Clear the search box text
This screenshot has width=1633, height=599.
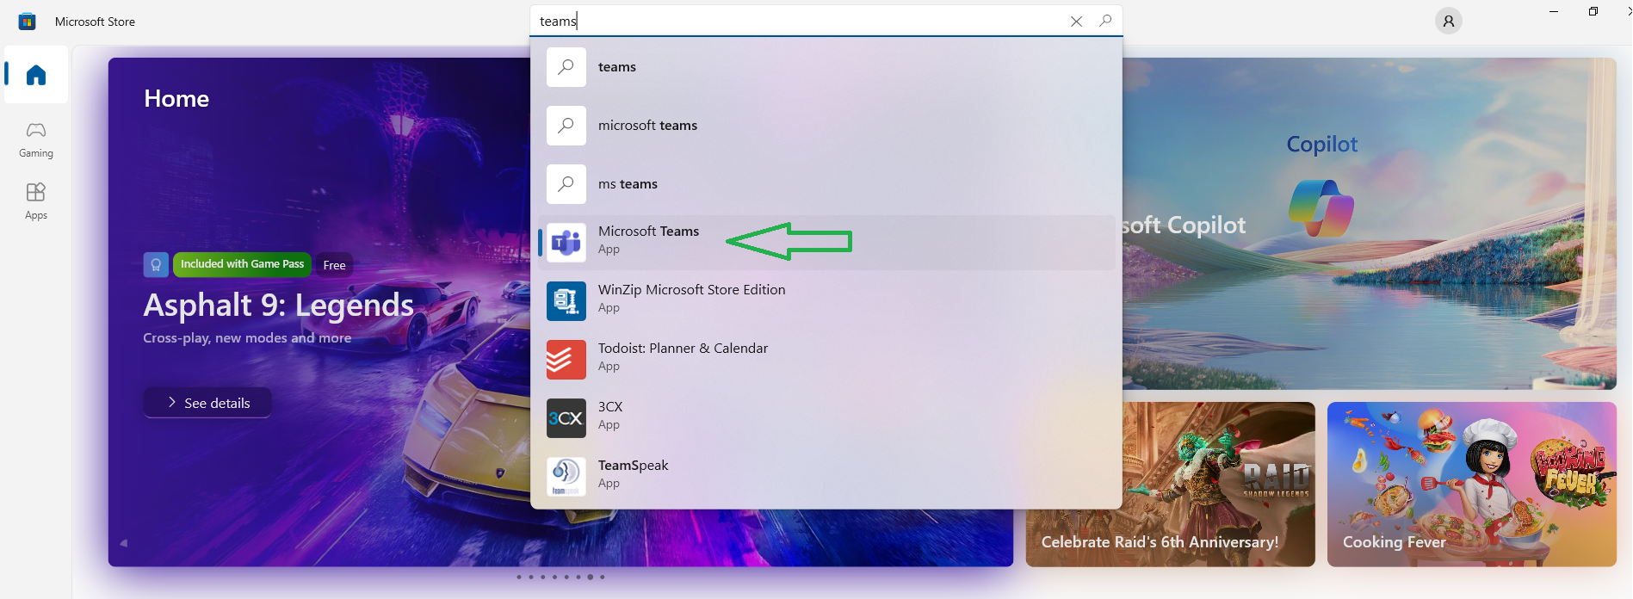1076,22
